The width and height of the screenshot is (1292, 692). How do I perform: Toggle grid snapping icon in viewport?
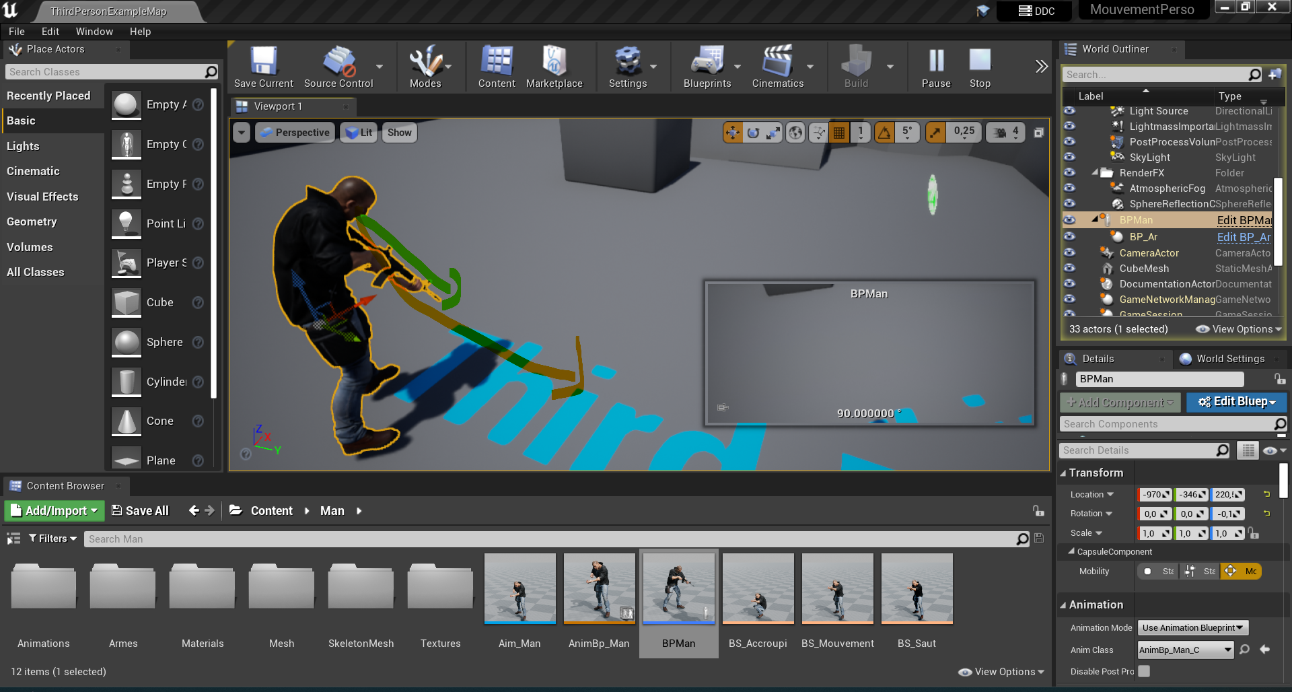click(x=839, y=133)
